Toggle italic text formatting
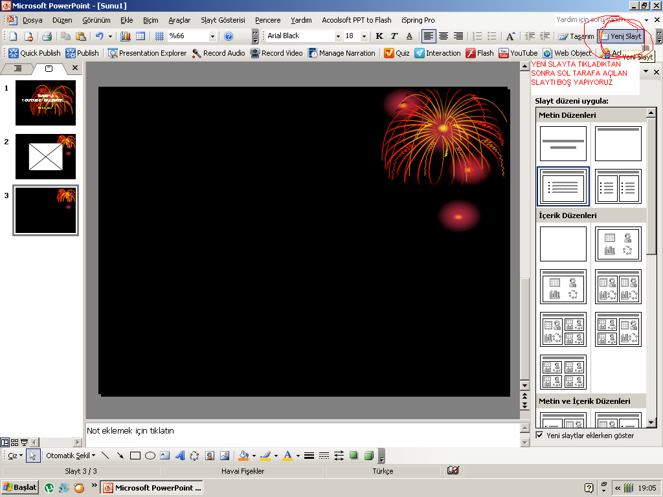663x497 pixels. click(394, 36)
